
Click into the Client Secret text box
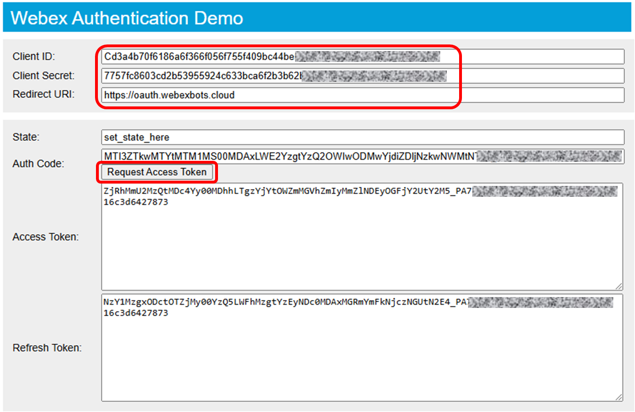pos(362,76)
